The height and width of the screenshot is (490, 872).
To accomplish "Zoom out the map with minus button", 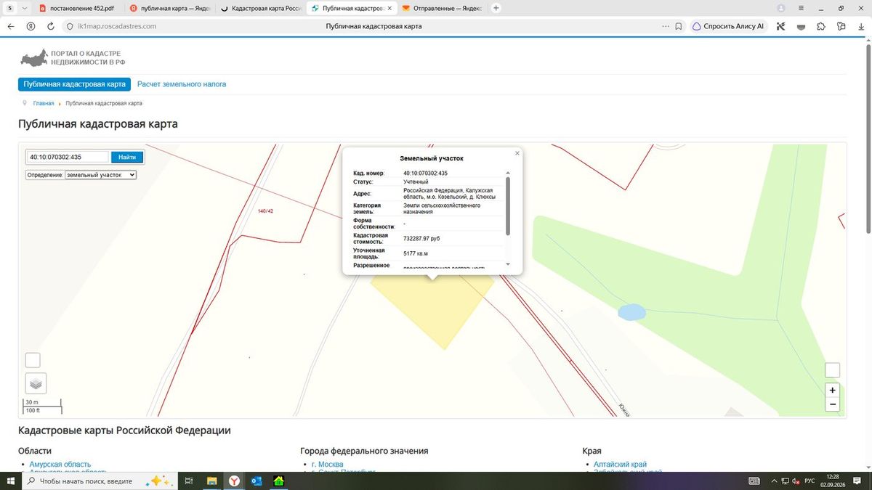I will pyautogui.click(x=833, y=404).
